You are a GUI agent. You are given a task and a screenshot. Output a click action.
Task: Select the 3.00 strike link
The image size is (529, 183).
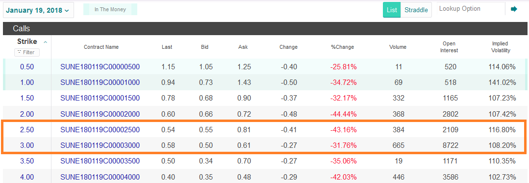tap(27, 145)
